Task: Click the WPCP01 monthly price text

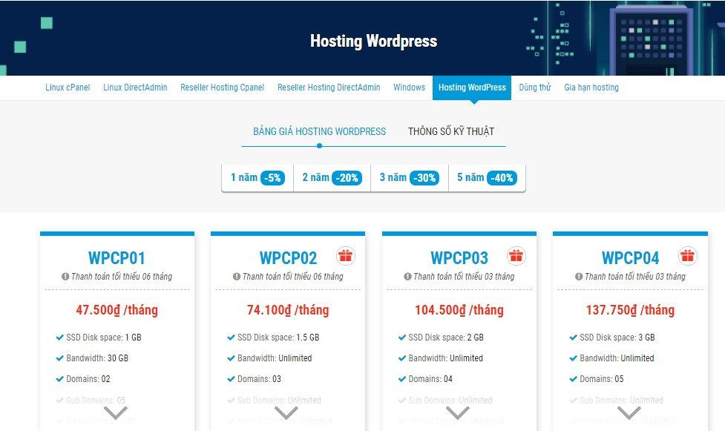Action: click(x=116, y=310)
